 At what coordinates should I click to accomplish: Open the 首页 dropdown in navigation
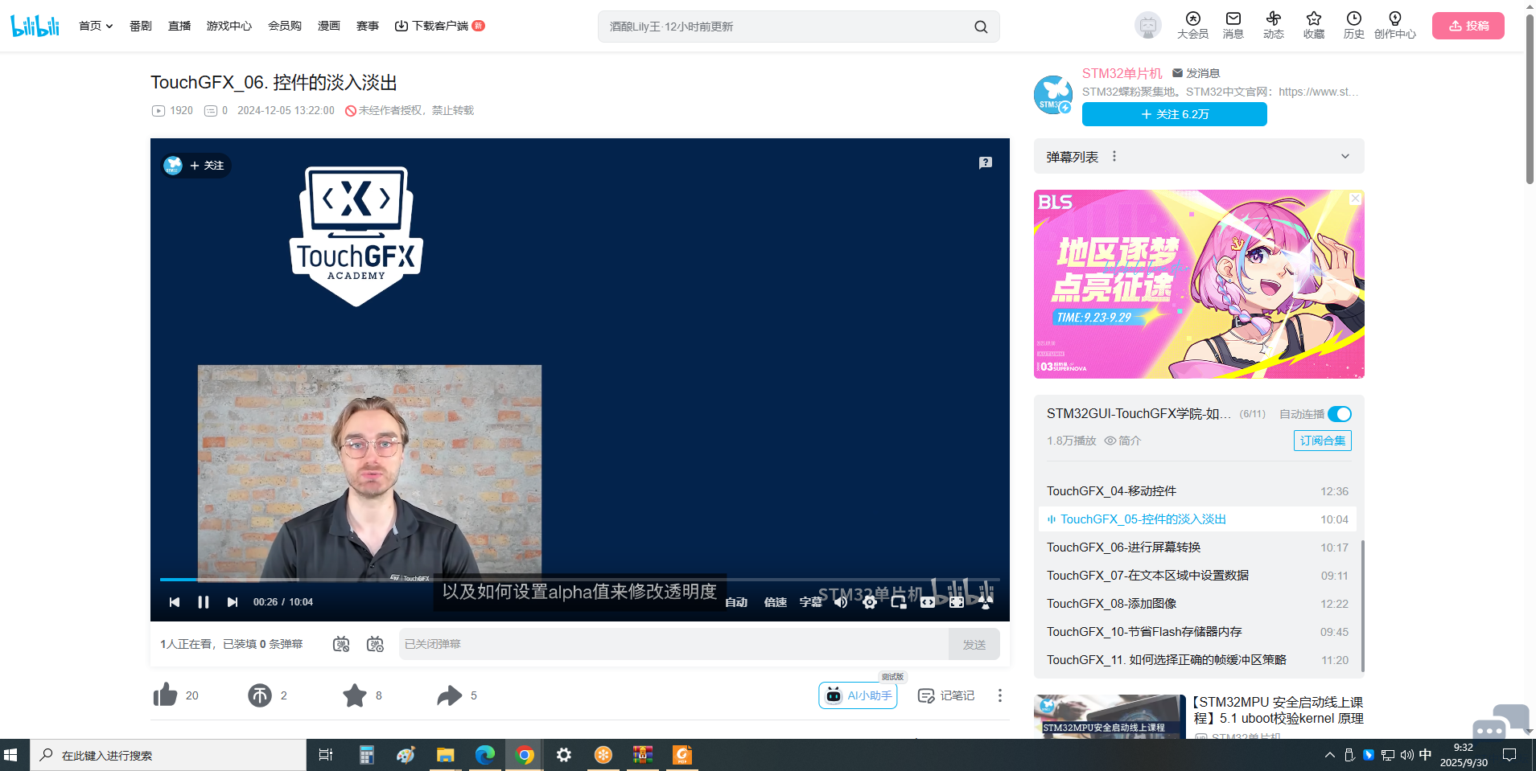tap(96, 26)
